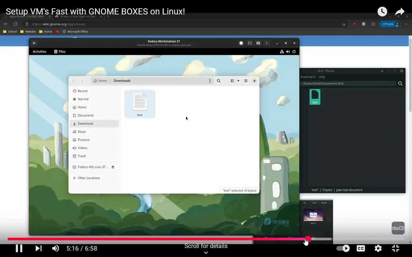Open the Home bookmark folder
The width and height of the screenshot is (412, 257).
coord(45,31)
